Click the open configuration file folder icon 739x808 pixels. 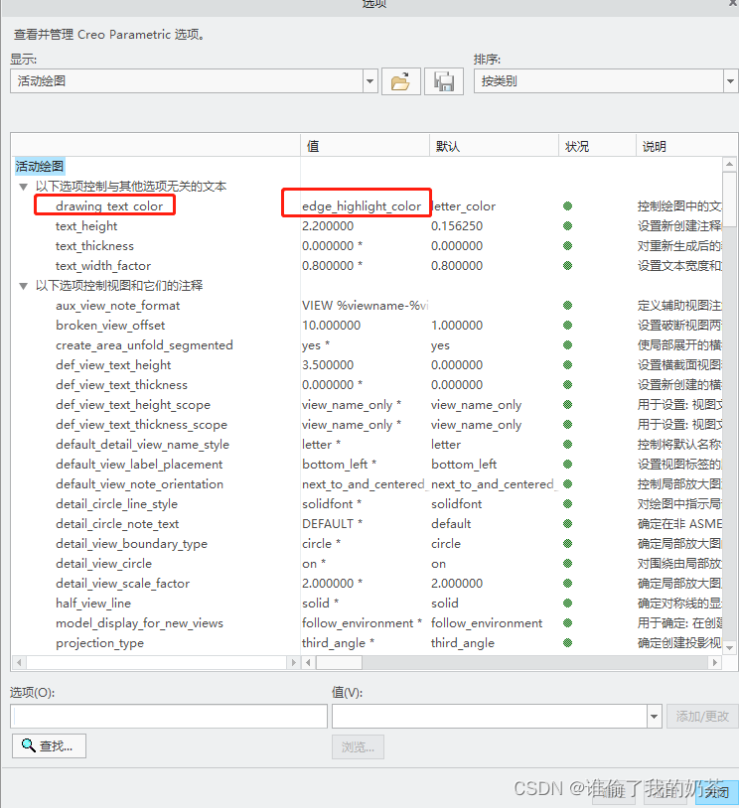click(x=400, y=81)
